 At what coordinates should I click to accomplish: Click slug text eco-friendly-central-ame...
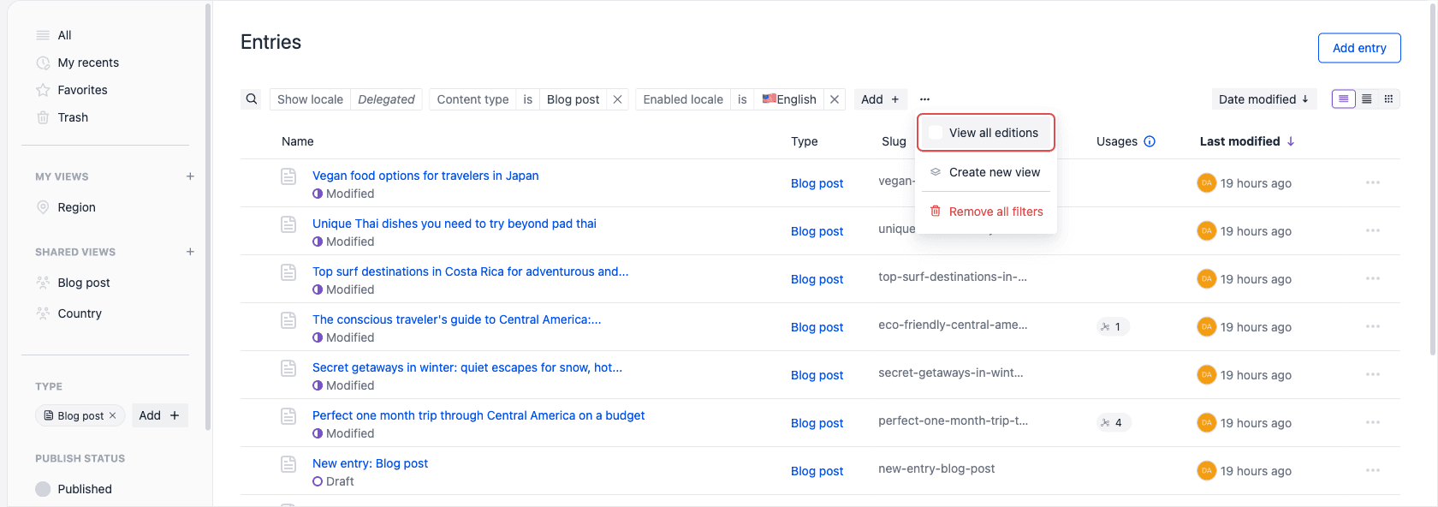(953, 325)
